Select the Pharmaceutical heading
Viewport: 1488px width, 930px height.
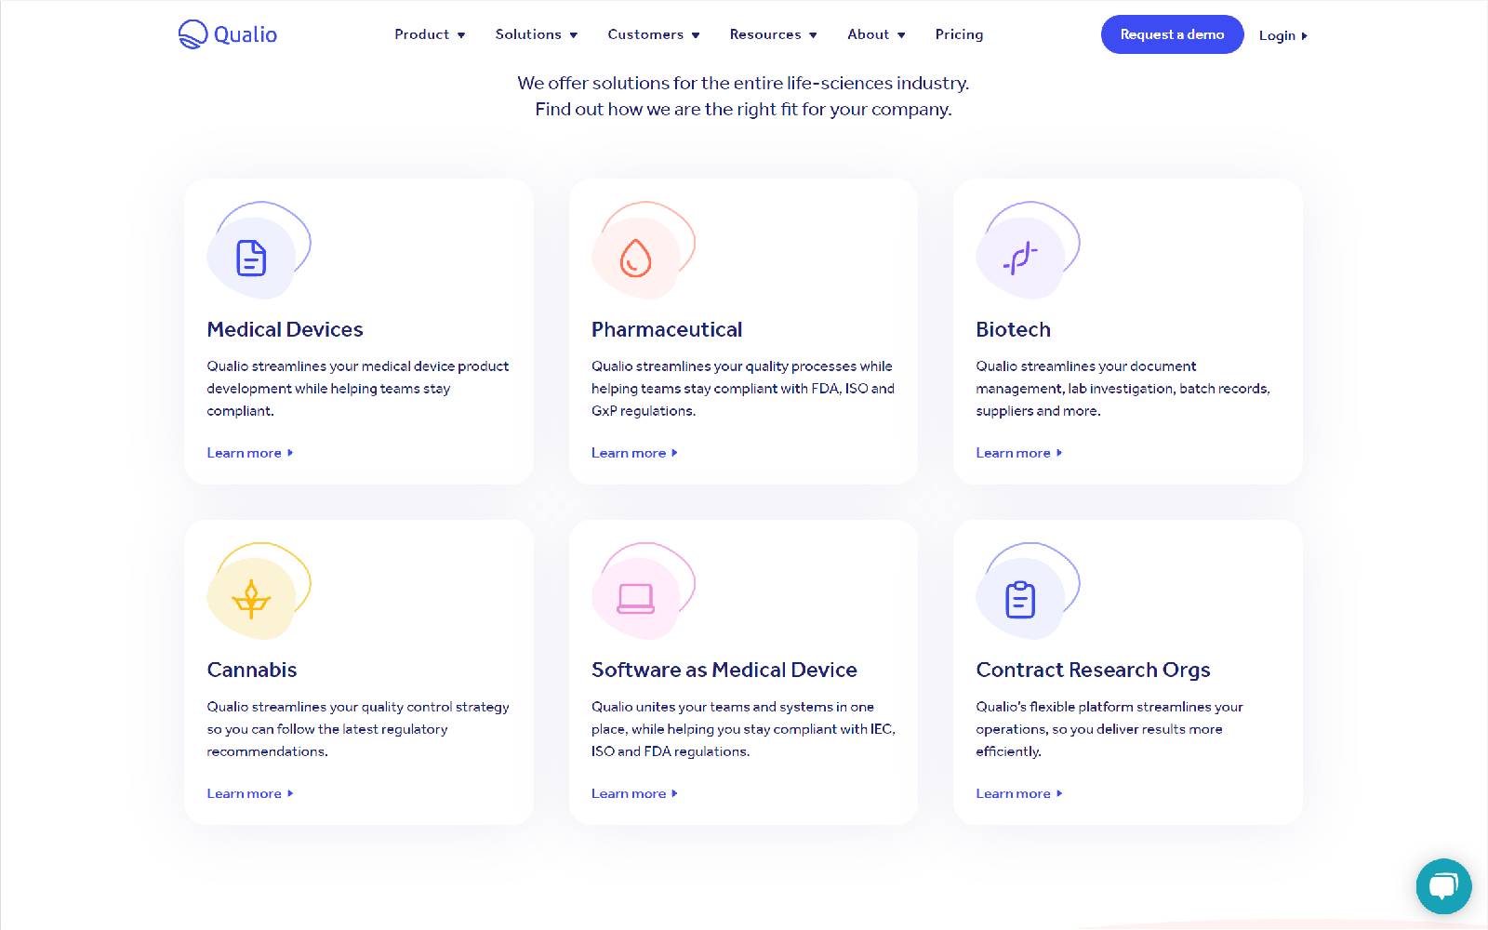point(667,329)
